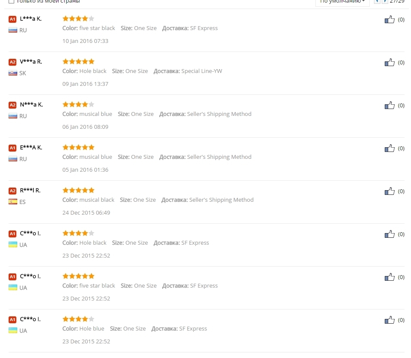Viewport: 411px width, 358px height.
Task: Like N***a K.'s musical blue review
Action: pos(389,105)
